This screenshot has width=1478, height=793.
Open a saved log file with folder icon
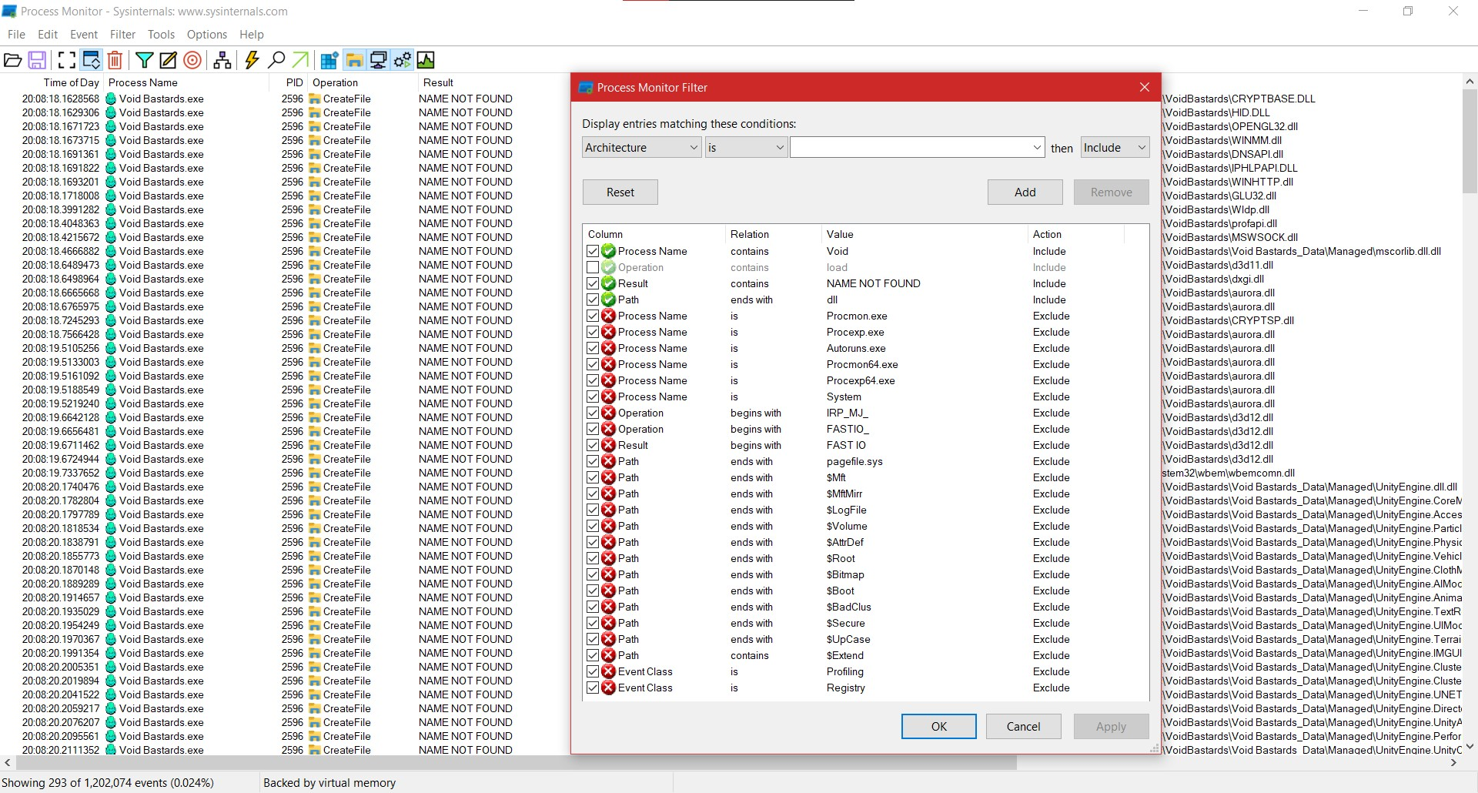click(13, 60)
